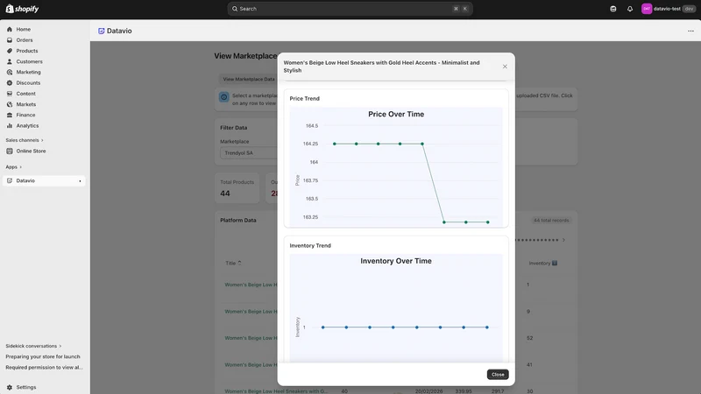Click last price chart data point
This screenshot has height=394, width=701.
click(x=488, y=222)
